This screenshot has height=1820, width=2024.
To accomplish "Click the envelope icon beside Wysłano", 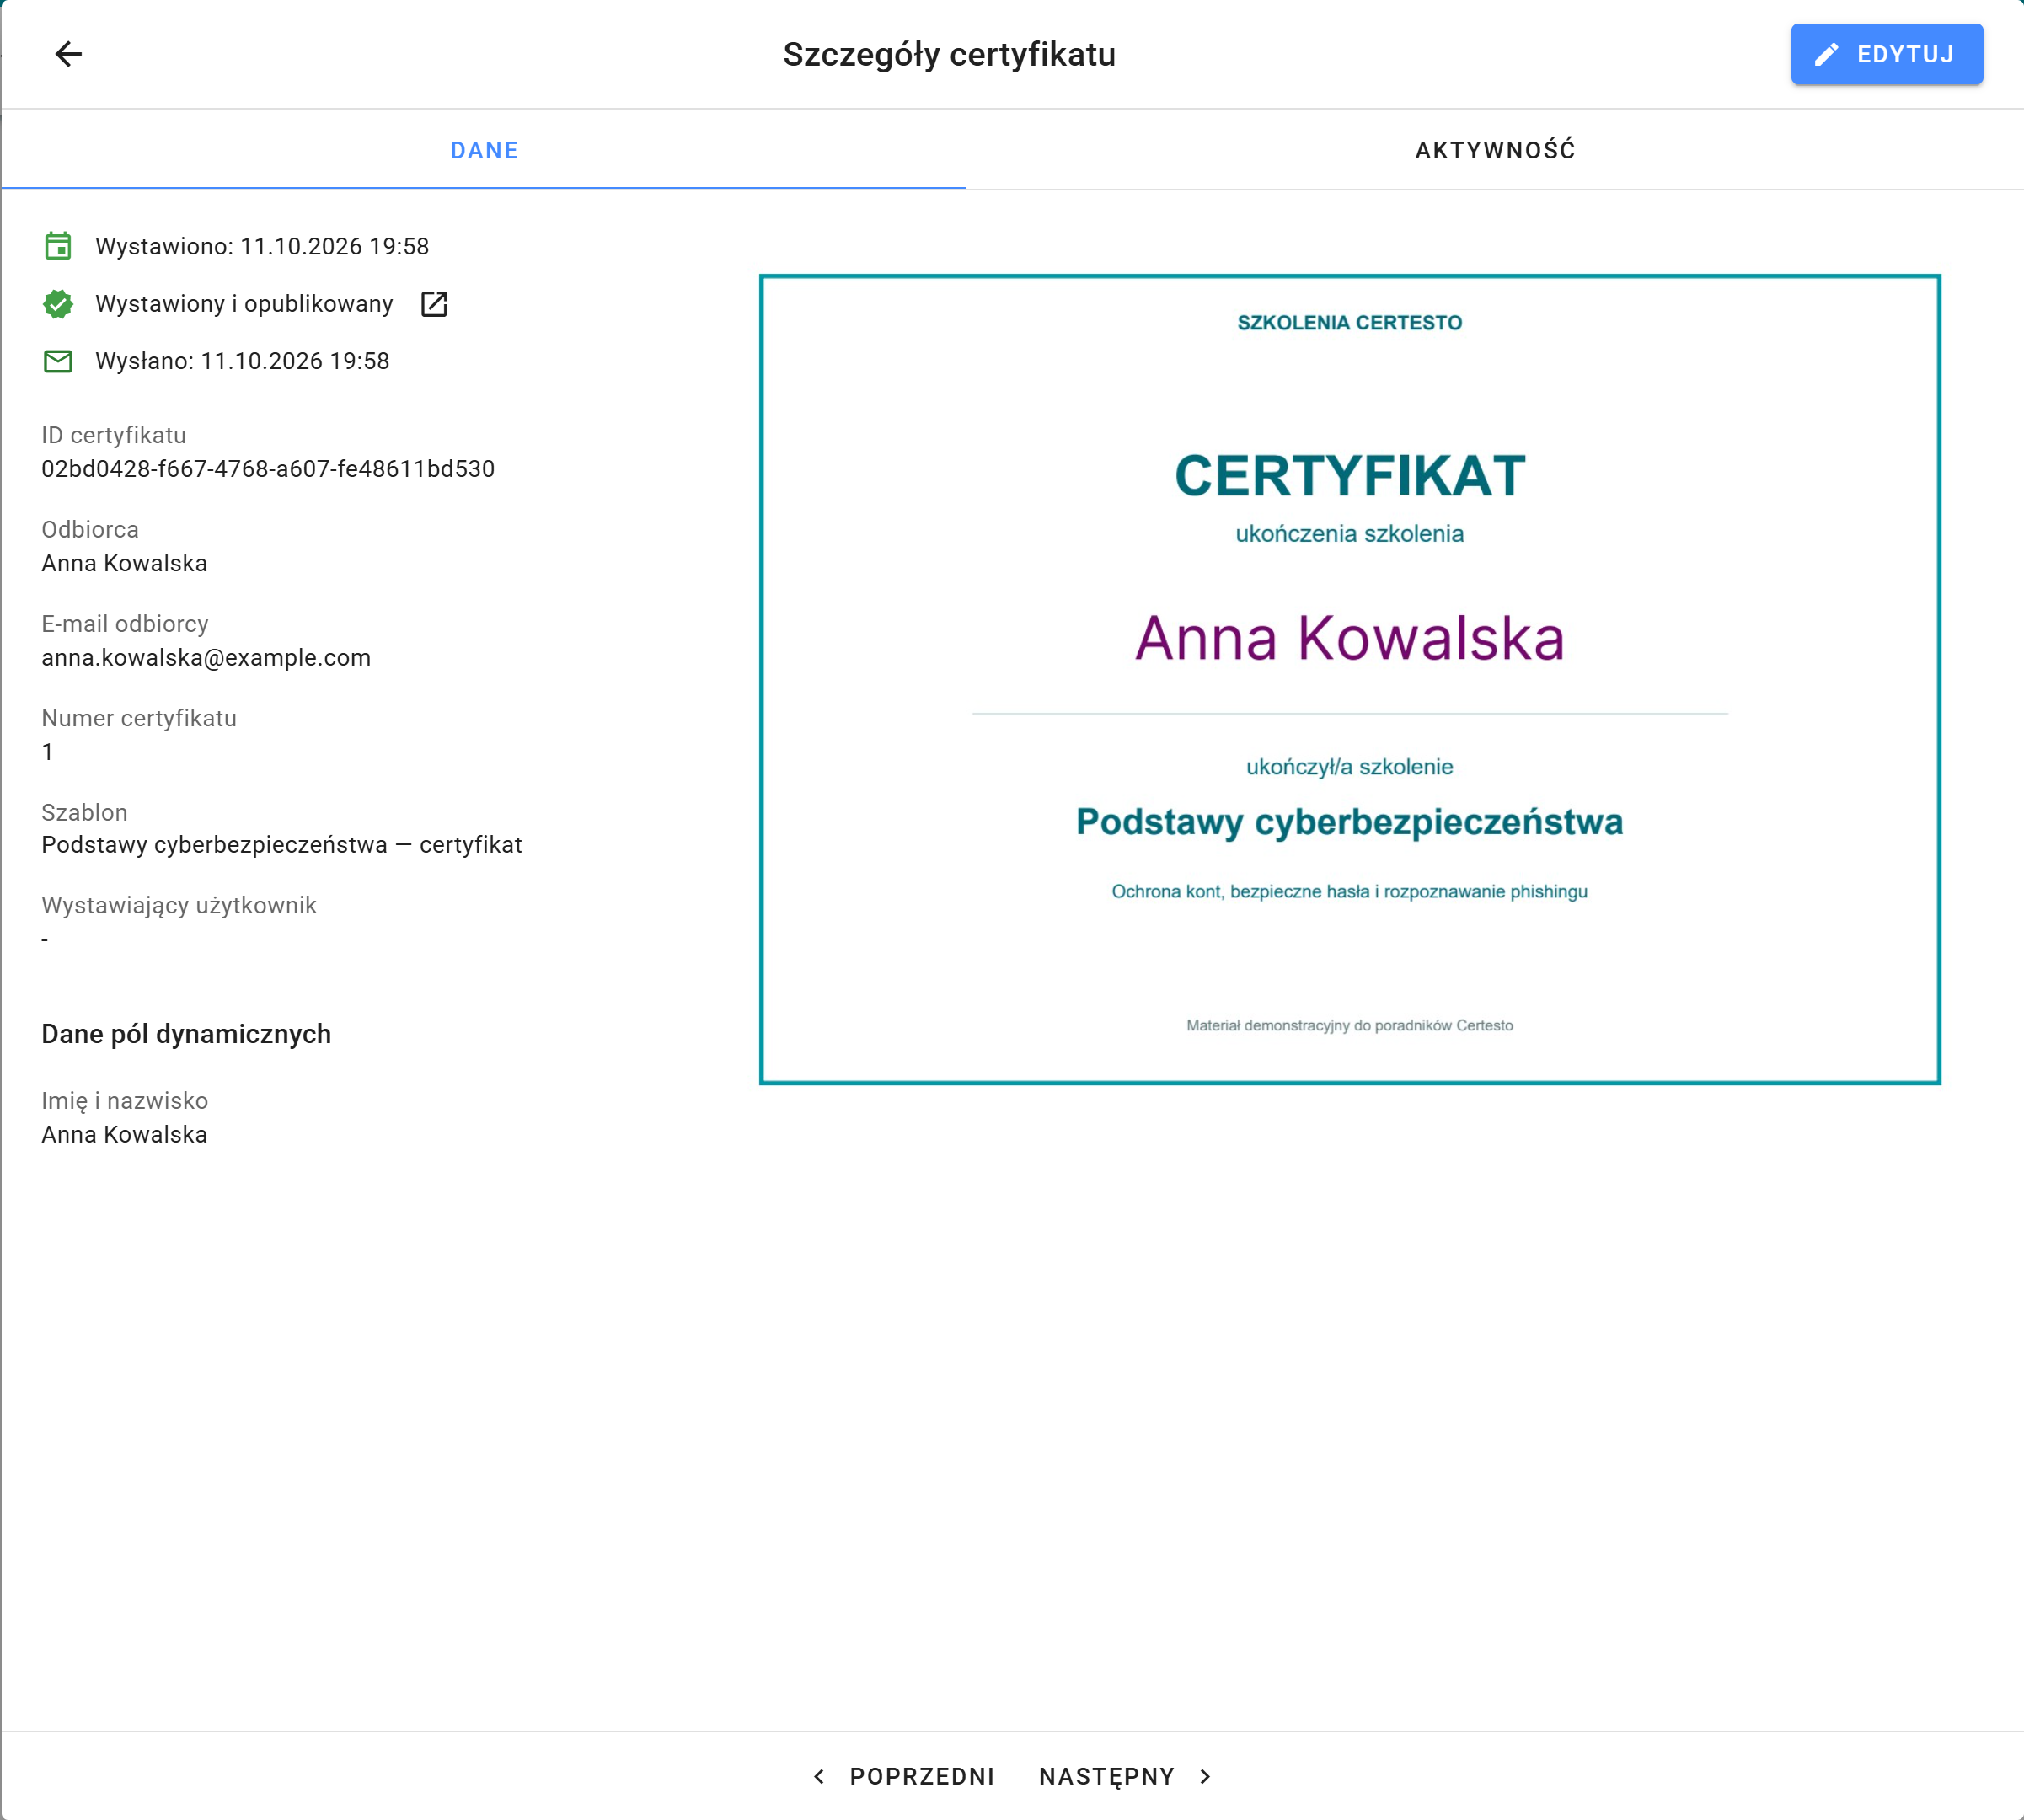I will (x=58, y=361).
